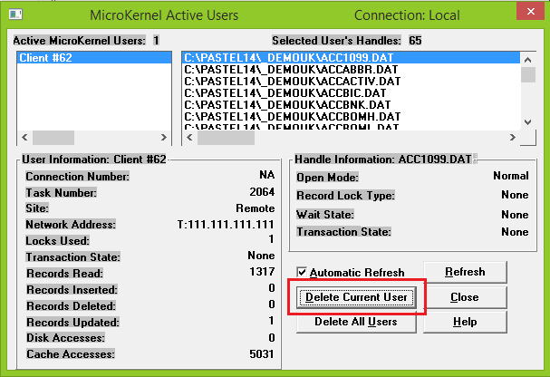The width and height of the screenshot is (550, 377).
Task: Click the Records Read value 1317
Action: (x=262, y=272)
